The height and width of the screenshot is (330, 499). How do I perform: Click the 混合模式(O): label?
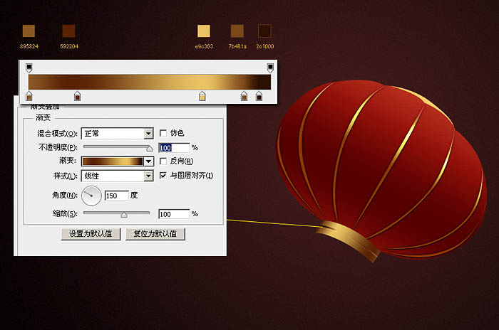coord(58,134)
